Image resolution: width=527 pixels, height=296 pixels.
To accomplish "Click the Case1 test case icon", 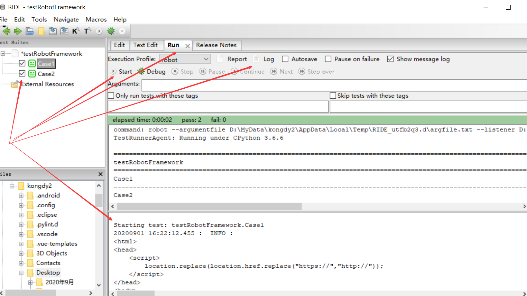I will pos(32,64).
